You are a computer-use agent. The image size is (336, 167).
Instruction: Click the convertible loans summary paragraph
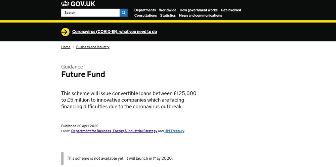(x=129, y=100)
